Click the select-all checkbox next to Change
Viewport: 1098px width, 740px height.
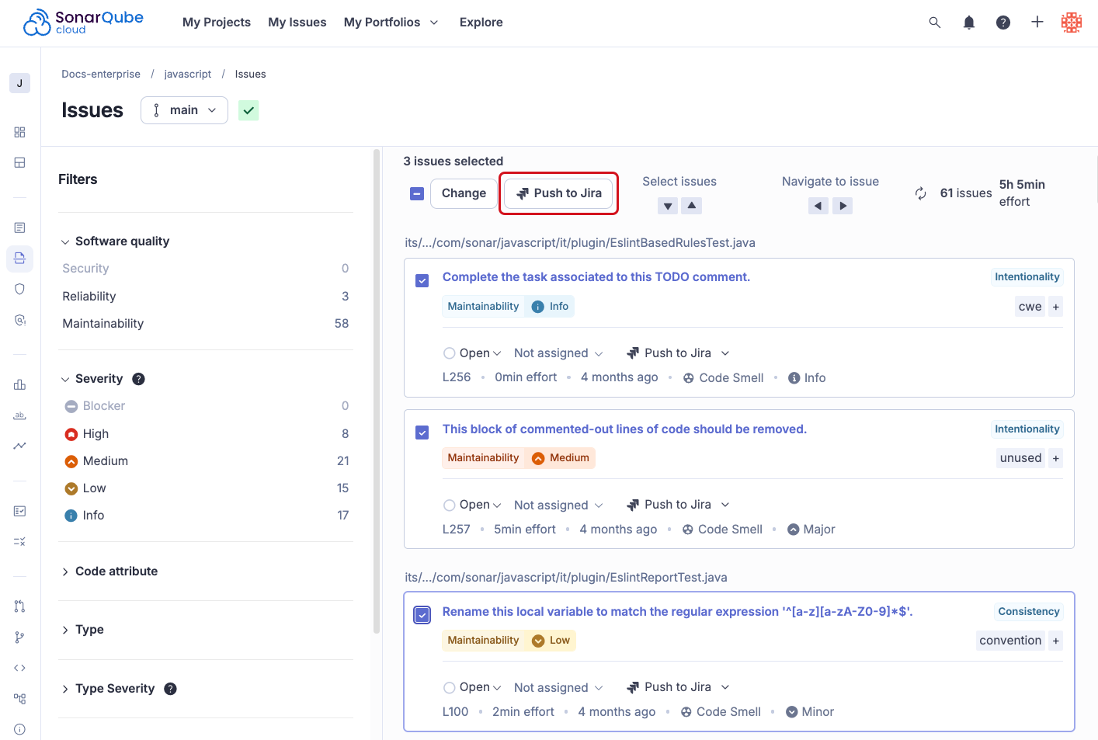coord(417,193)
